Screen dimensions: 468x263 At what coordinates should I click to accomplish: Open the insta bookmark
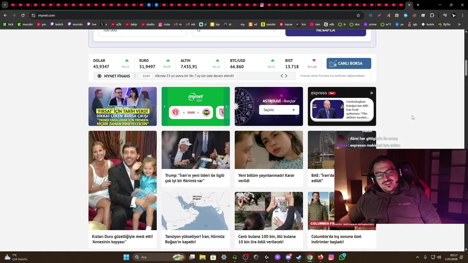[x=164, y=24]
